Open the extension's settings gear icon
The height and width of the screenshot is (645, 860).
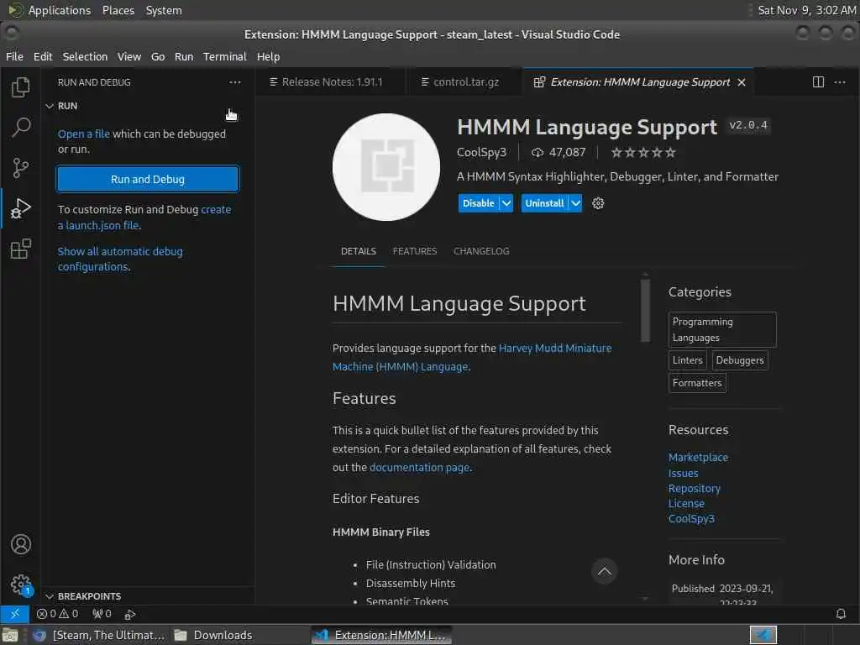click(x=598, y=203)
